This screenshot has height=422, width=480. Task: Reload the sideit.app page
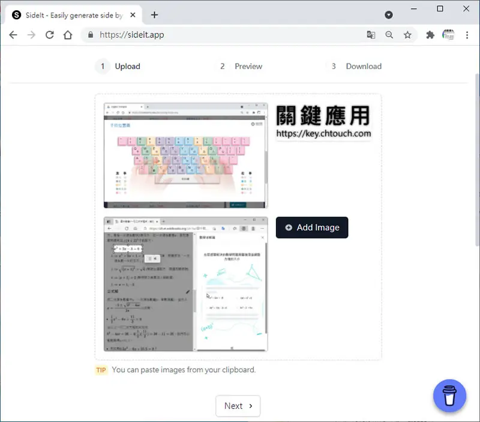tap(50, 35)
